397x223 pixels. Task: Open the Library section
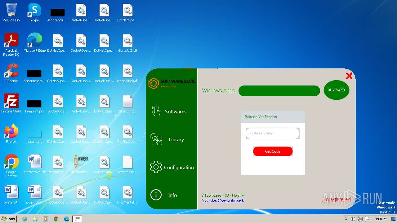pos(176,140)
